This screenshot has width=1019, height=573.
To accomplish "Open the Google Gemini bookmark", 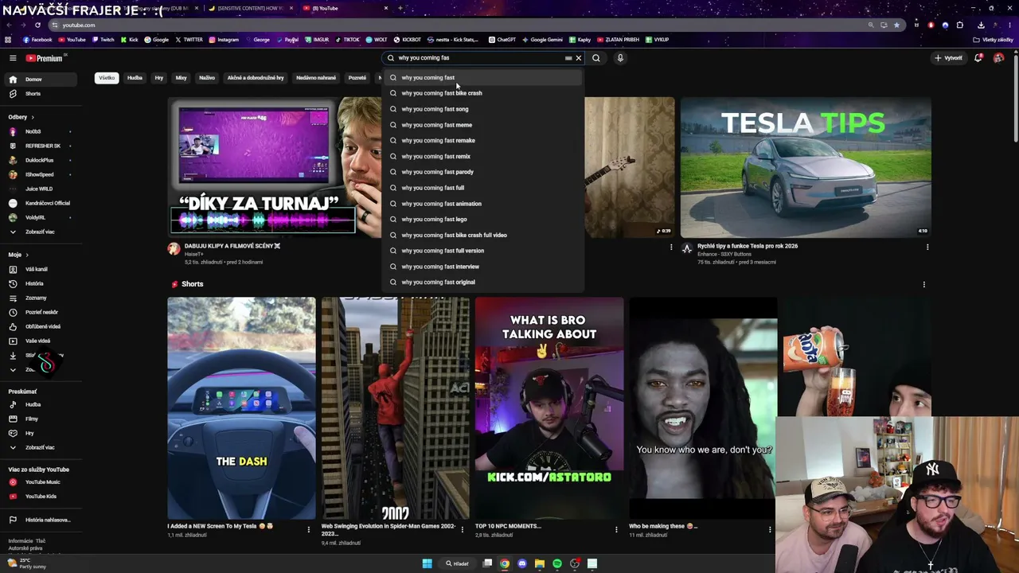I will [x=542, y=40].
